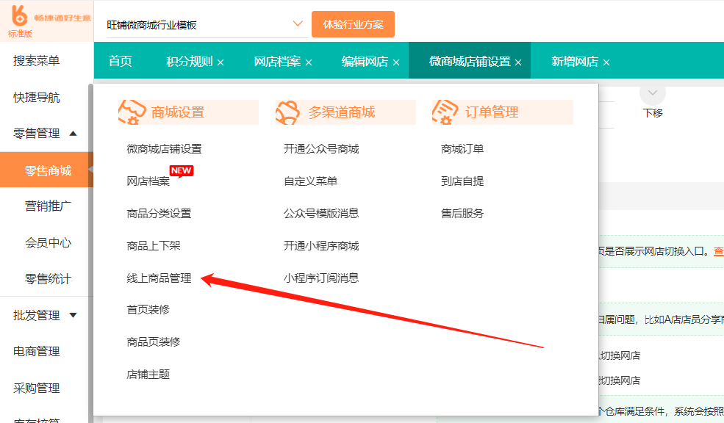Open 开通小程序商城 link
Viewport: 724px width, 423px height.
tap(321, 246)
